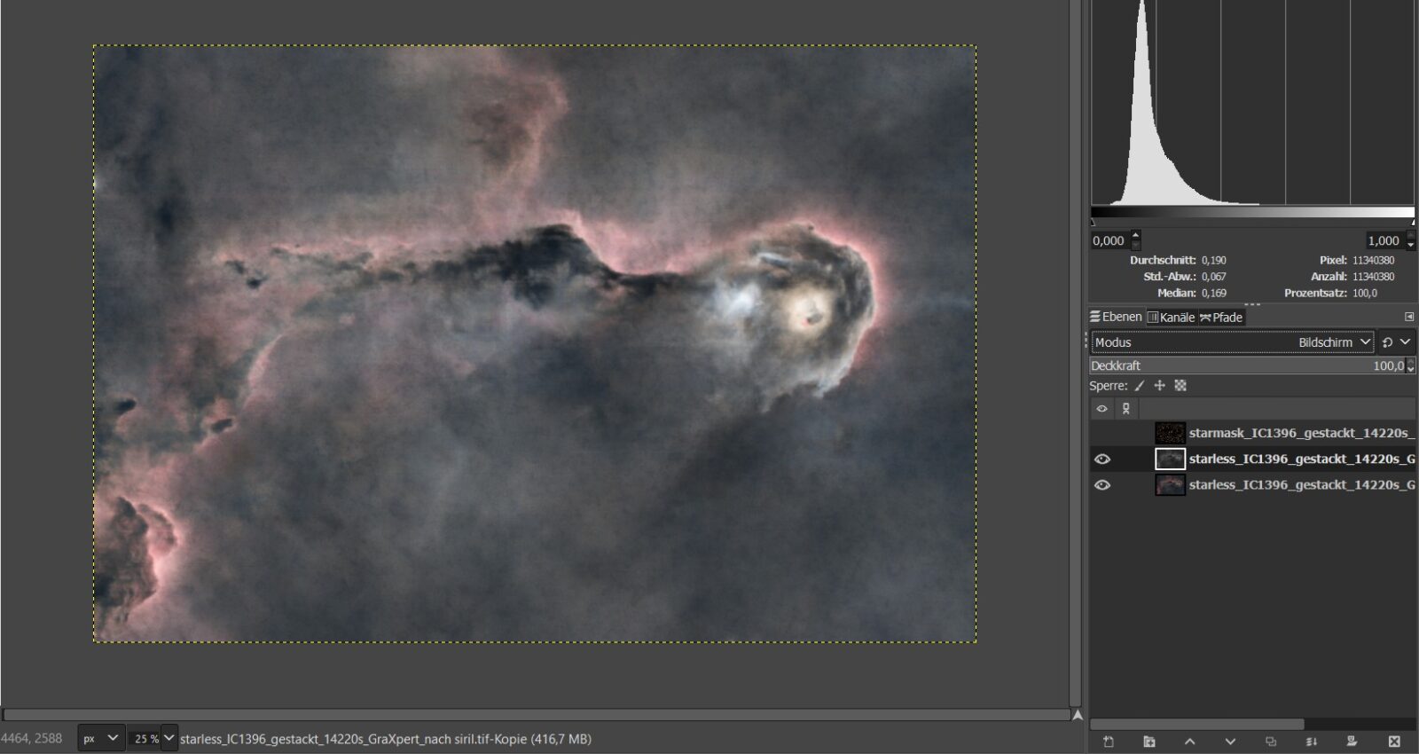The image size is (1419, 754).
Task: Click the Deckkraft opacity slider
Action: pos(1248,365)
